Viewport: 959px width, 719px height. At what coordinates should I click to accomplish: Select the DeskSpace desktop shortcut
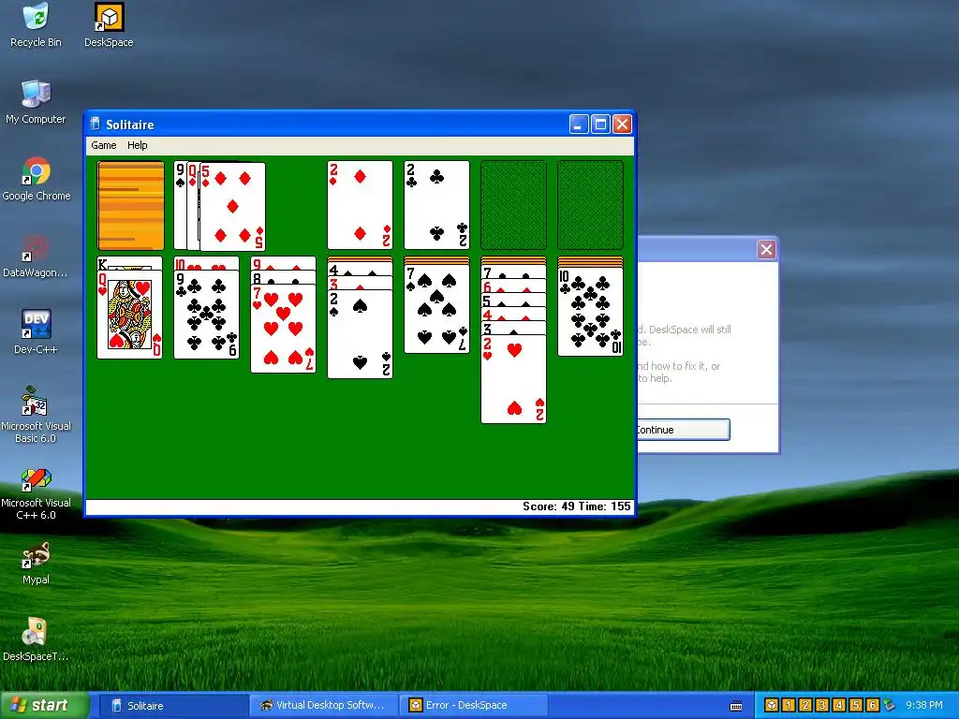click(109, 25)
